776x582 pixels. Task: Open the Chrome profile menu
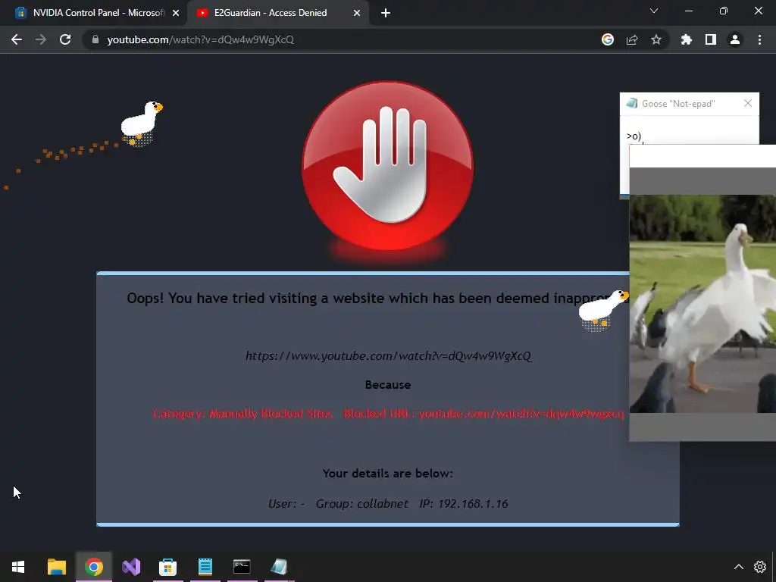tap(735, 39)
